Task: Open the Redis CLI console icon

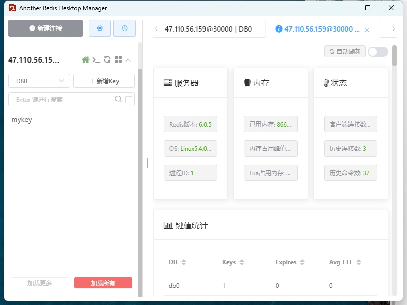Action: tap(96, 59)
